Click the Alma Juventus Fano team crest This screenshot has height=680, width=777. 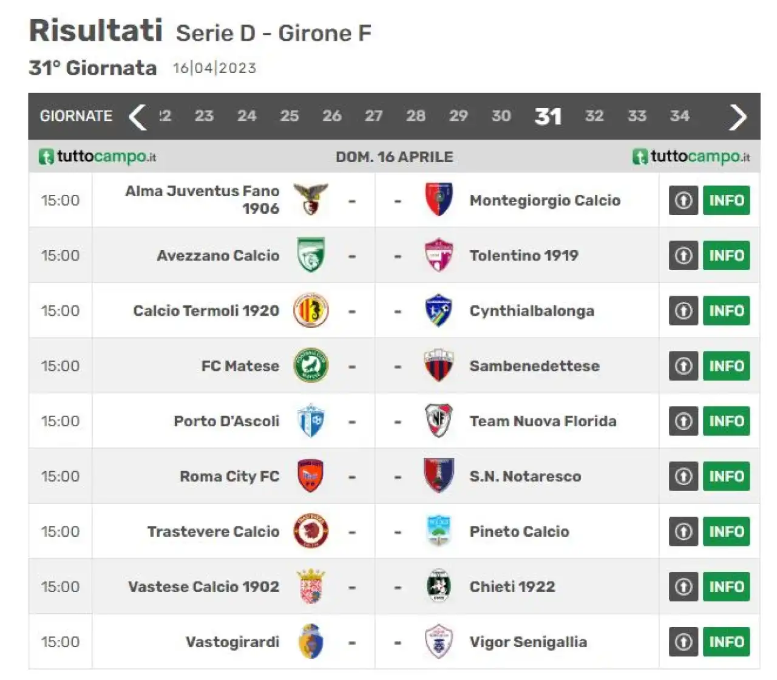tap(311, 200)
